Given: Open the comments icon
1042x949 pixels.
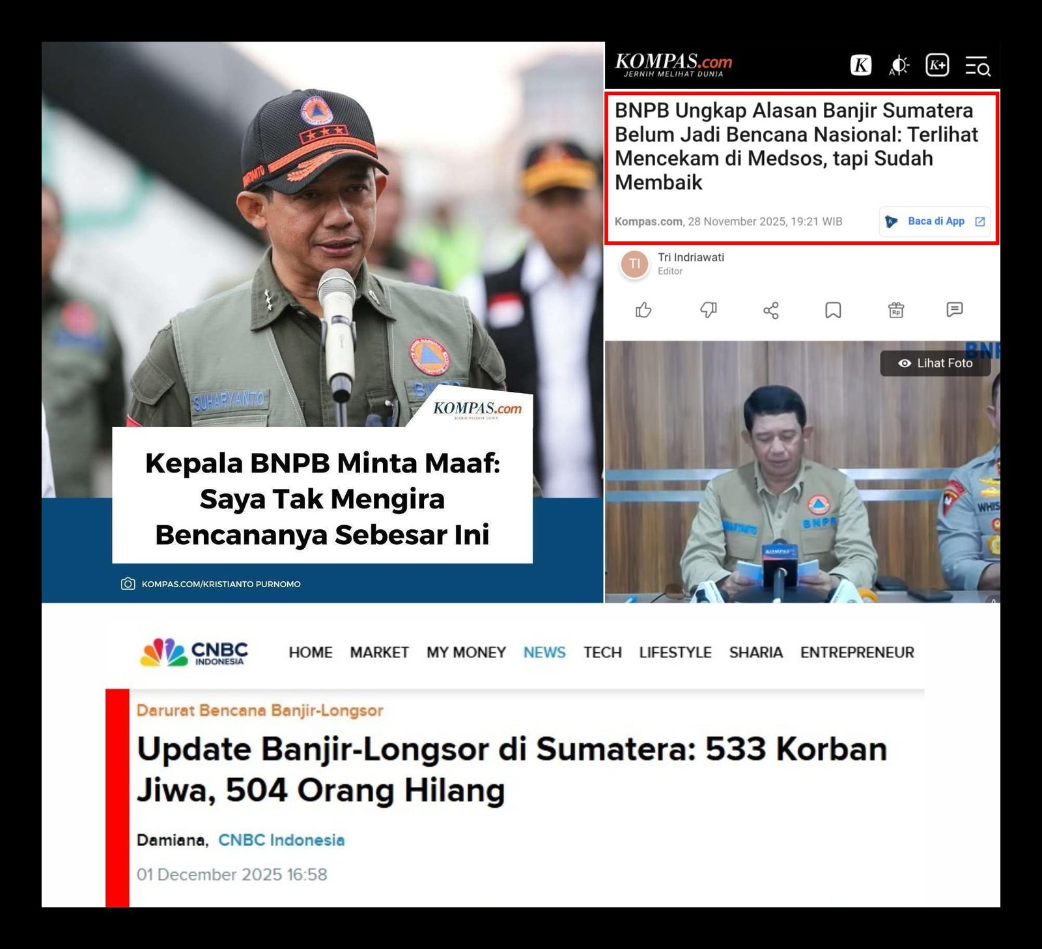Looking at the screenshot, I should point(954,310).
